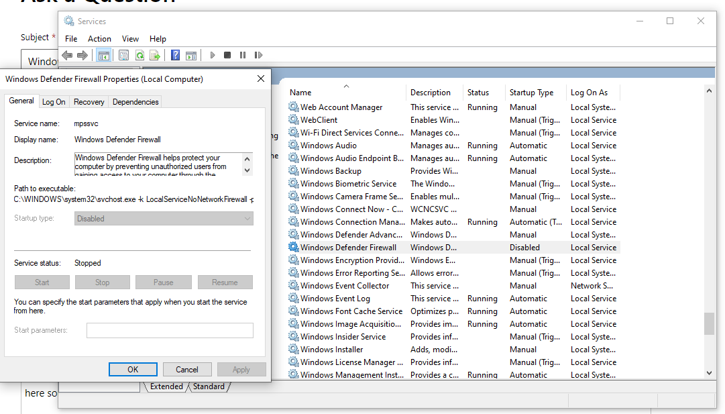Image resolution: width=725 pixels, height=414 pixels.
Task: Toggle Show/Hide Console Tree toolbar icon
Action: [103, 56]
